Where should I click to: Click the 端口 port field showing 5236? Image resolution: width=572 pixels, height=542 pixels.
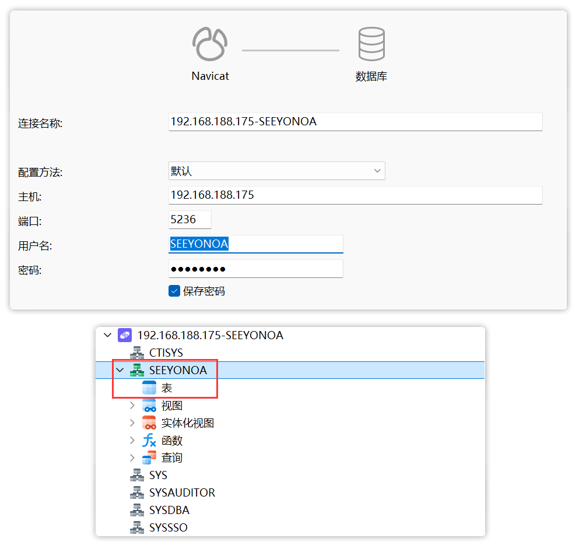point(190,220)
